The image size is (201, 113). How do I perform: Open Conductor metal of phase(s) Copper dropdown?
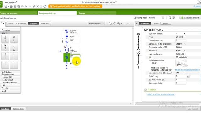(x=185, y=44)
